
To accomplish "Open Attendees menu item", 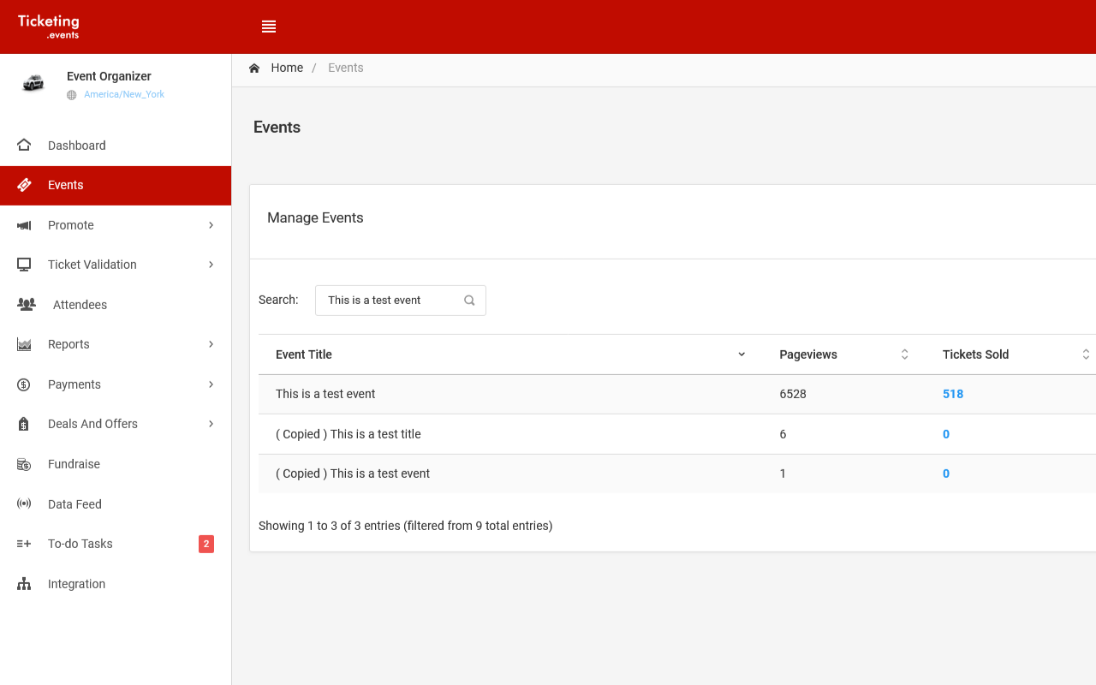I will [x=116, y=305].
